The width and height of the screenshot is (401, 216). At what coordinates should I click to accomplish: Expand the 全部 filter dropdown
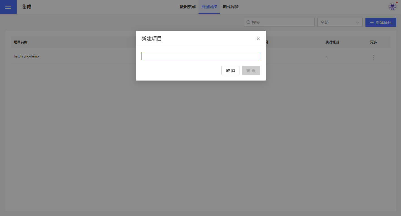339,22
